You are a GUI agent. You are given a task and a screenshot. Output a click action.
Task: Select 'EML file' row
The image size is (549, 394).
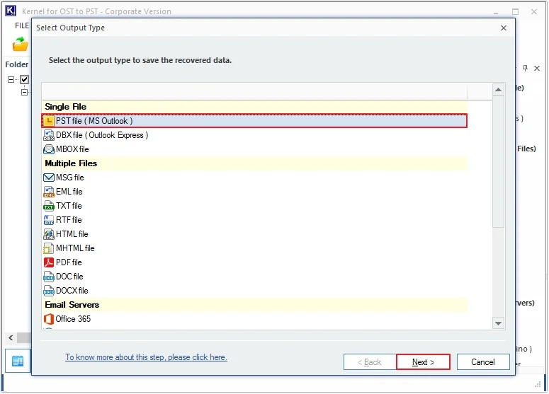(254, 192)
